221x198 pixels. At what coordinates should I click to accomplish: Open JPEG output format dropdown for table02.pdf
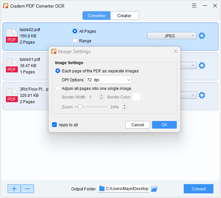point(172,36)
